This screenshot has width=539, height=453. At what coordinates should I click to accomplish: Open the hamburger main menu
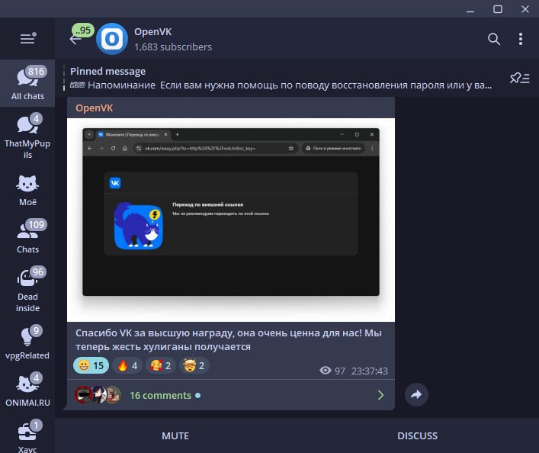pyautogui.click(x=27, y=39)
